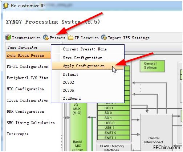The width and height of the screenshot is (183, 152).
Task: Click Import XPS Settings label
Action: coord(129,38)
